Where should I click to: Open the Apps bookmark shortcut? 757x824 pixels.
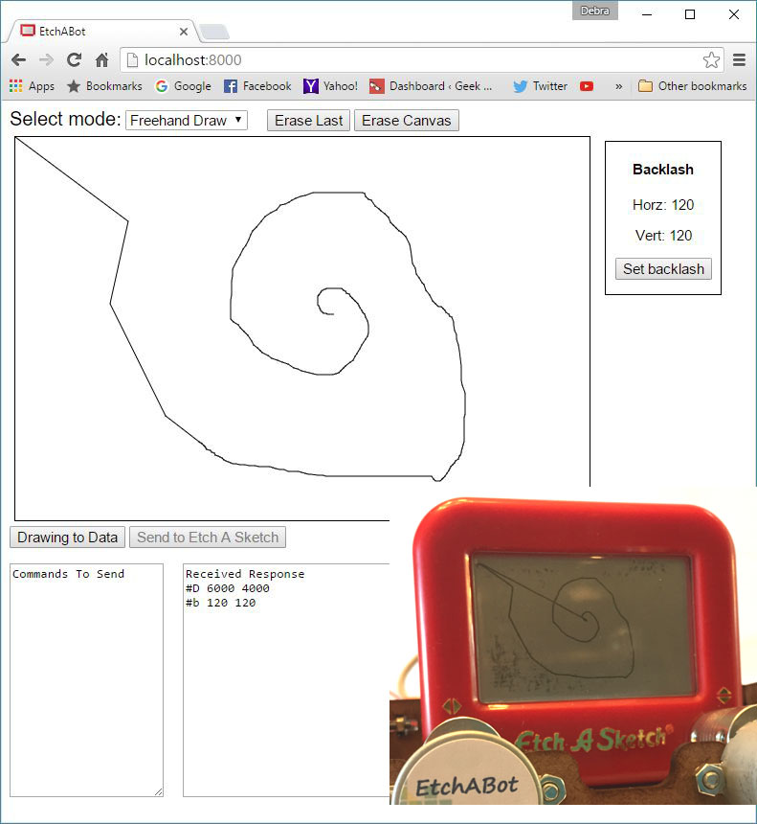click(x=32, y=86)
